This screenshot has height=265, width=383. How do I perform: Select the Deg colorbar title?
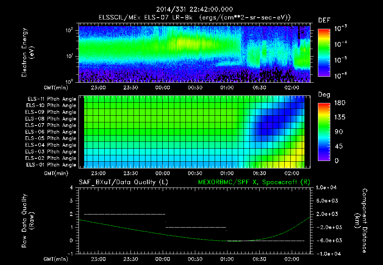pos(324,95)
